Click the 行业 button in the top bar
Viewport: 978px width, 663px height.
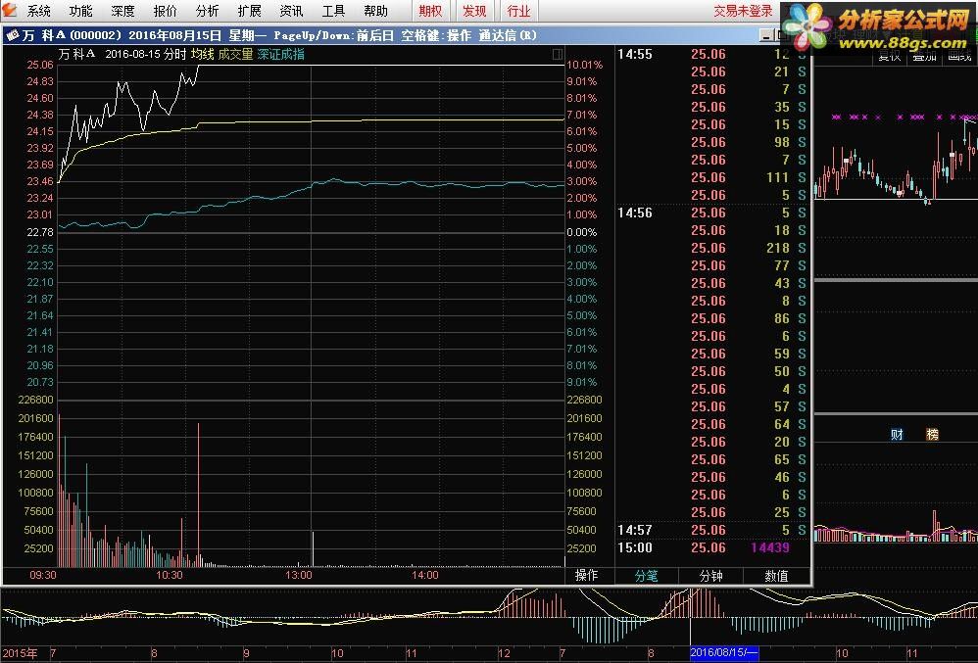click(519, 11)
